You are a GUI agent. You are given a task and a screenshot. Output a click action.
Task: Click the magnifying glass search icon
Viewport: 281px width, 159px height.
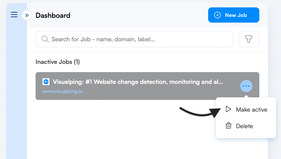45,39
